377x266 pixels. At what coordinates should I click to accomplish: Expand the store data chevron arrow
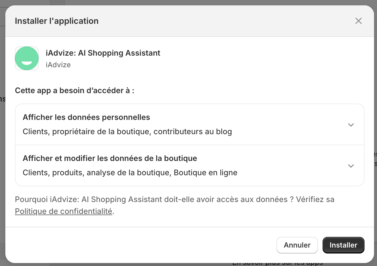351,166
